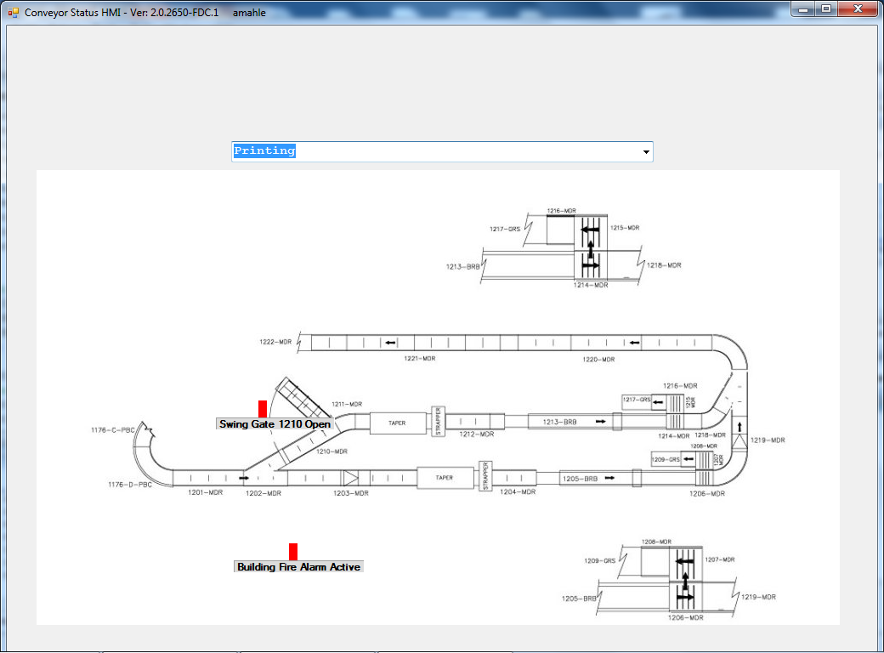The height and width of the screenshot is (653, 884).
Task: Click red indicator above Swing Gate 1210 Open
Action: pos(263,409)
